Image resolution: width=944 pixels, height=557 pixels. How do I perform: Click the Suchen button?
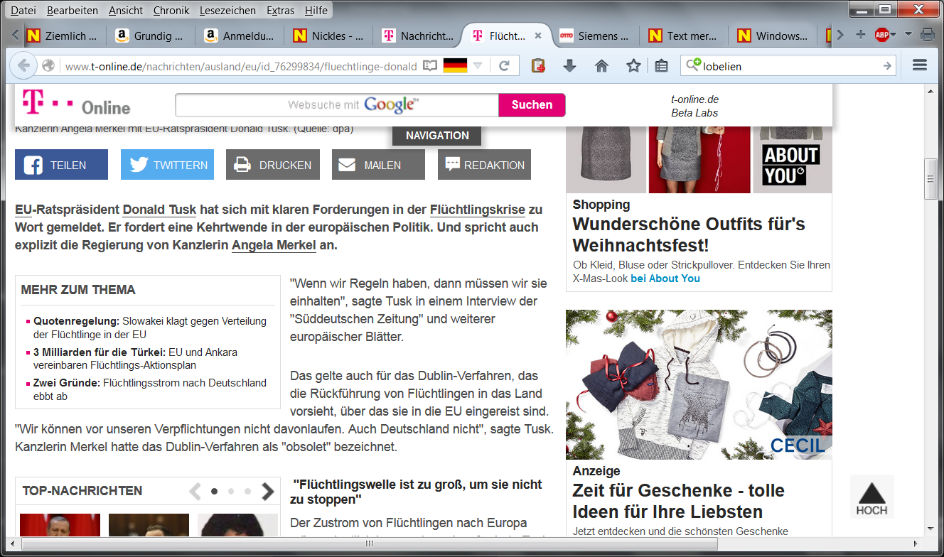[532, 105]
